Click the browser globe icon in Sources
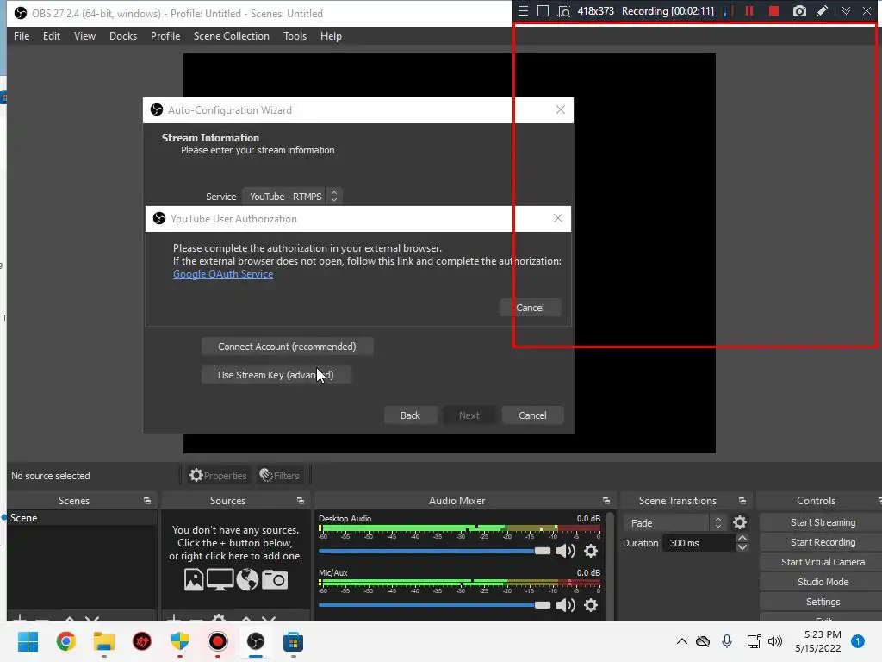Image resolution: width=882 pixels, height=662 pixels. tap(247, 580)
